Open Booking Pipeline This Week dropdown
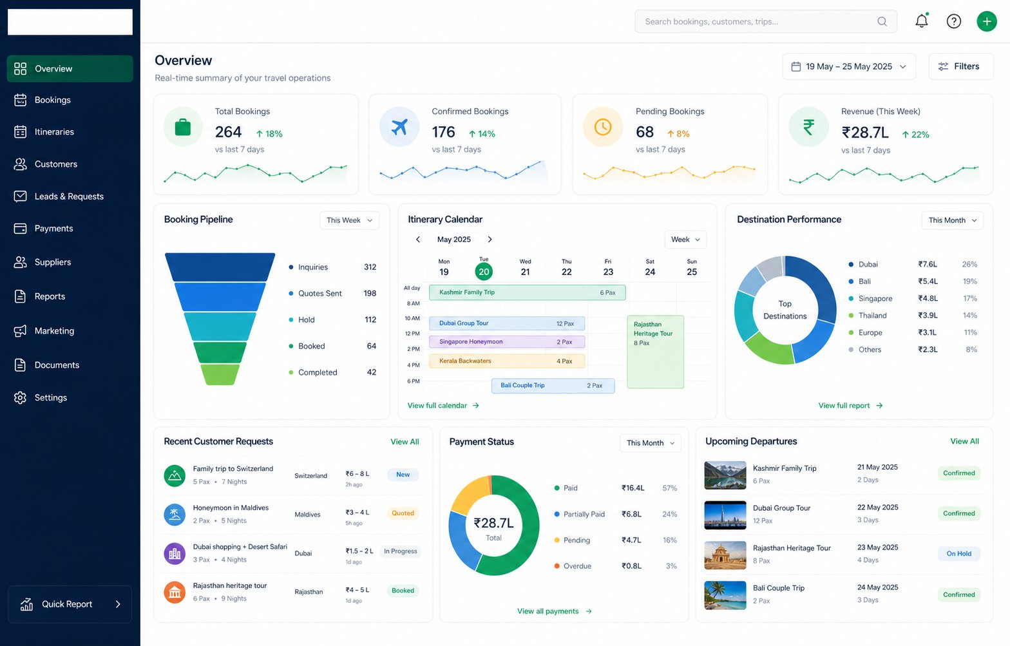This screenshot has width=1010, height=646. [x=349, y=220]
